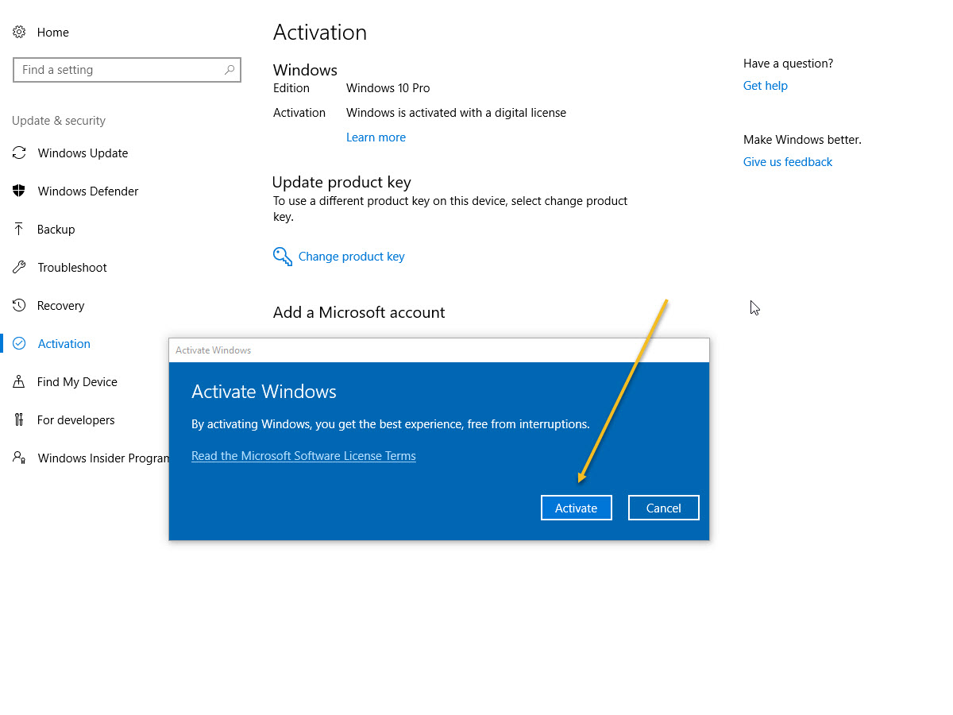Viewport: 953px width, 715px height.
Task: Click the Activation checkmark icon
Action: 19,343
